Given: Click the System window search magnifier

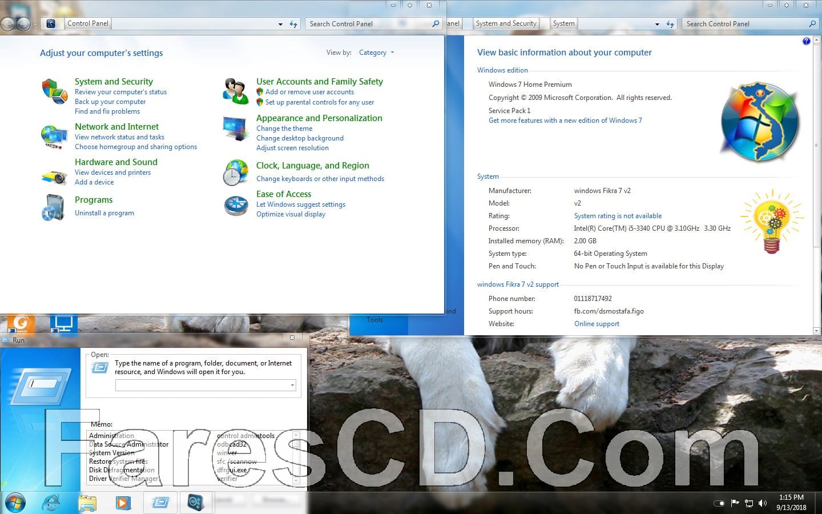Looking at the screenshot, I should point(812,23).
